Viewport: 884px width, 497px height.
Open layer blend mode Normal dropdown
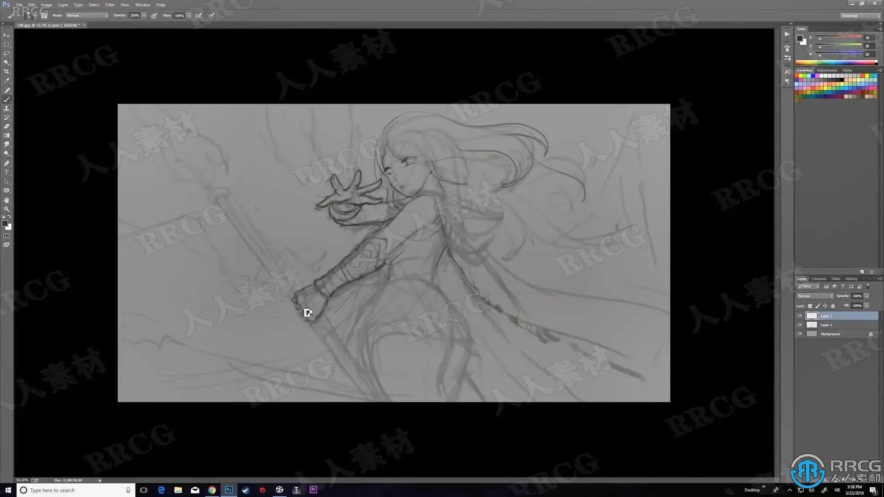pyautogui.click(x=815, y=296)
